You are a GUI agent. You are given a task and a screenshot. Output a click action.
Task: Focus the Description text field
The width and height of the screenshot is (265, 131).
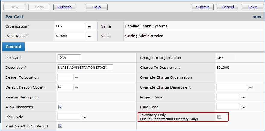85,67
